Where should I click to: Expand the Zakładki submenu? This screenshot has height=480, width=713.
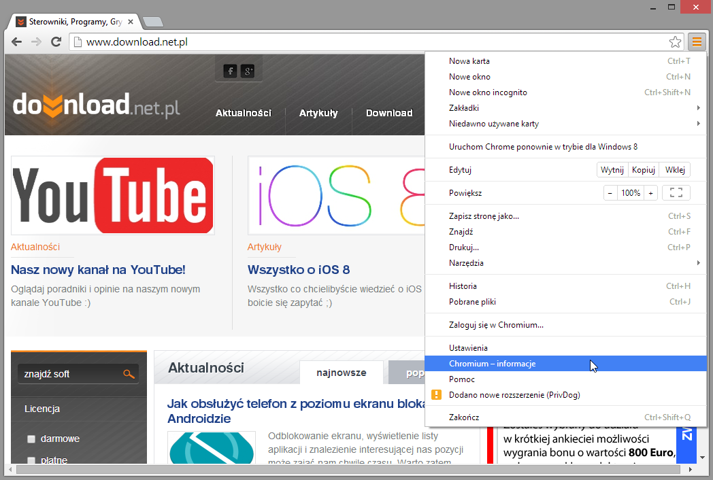[x=565, y=107]
